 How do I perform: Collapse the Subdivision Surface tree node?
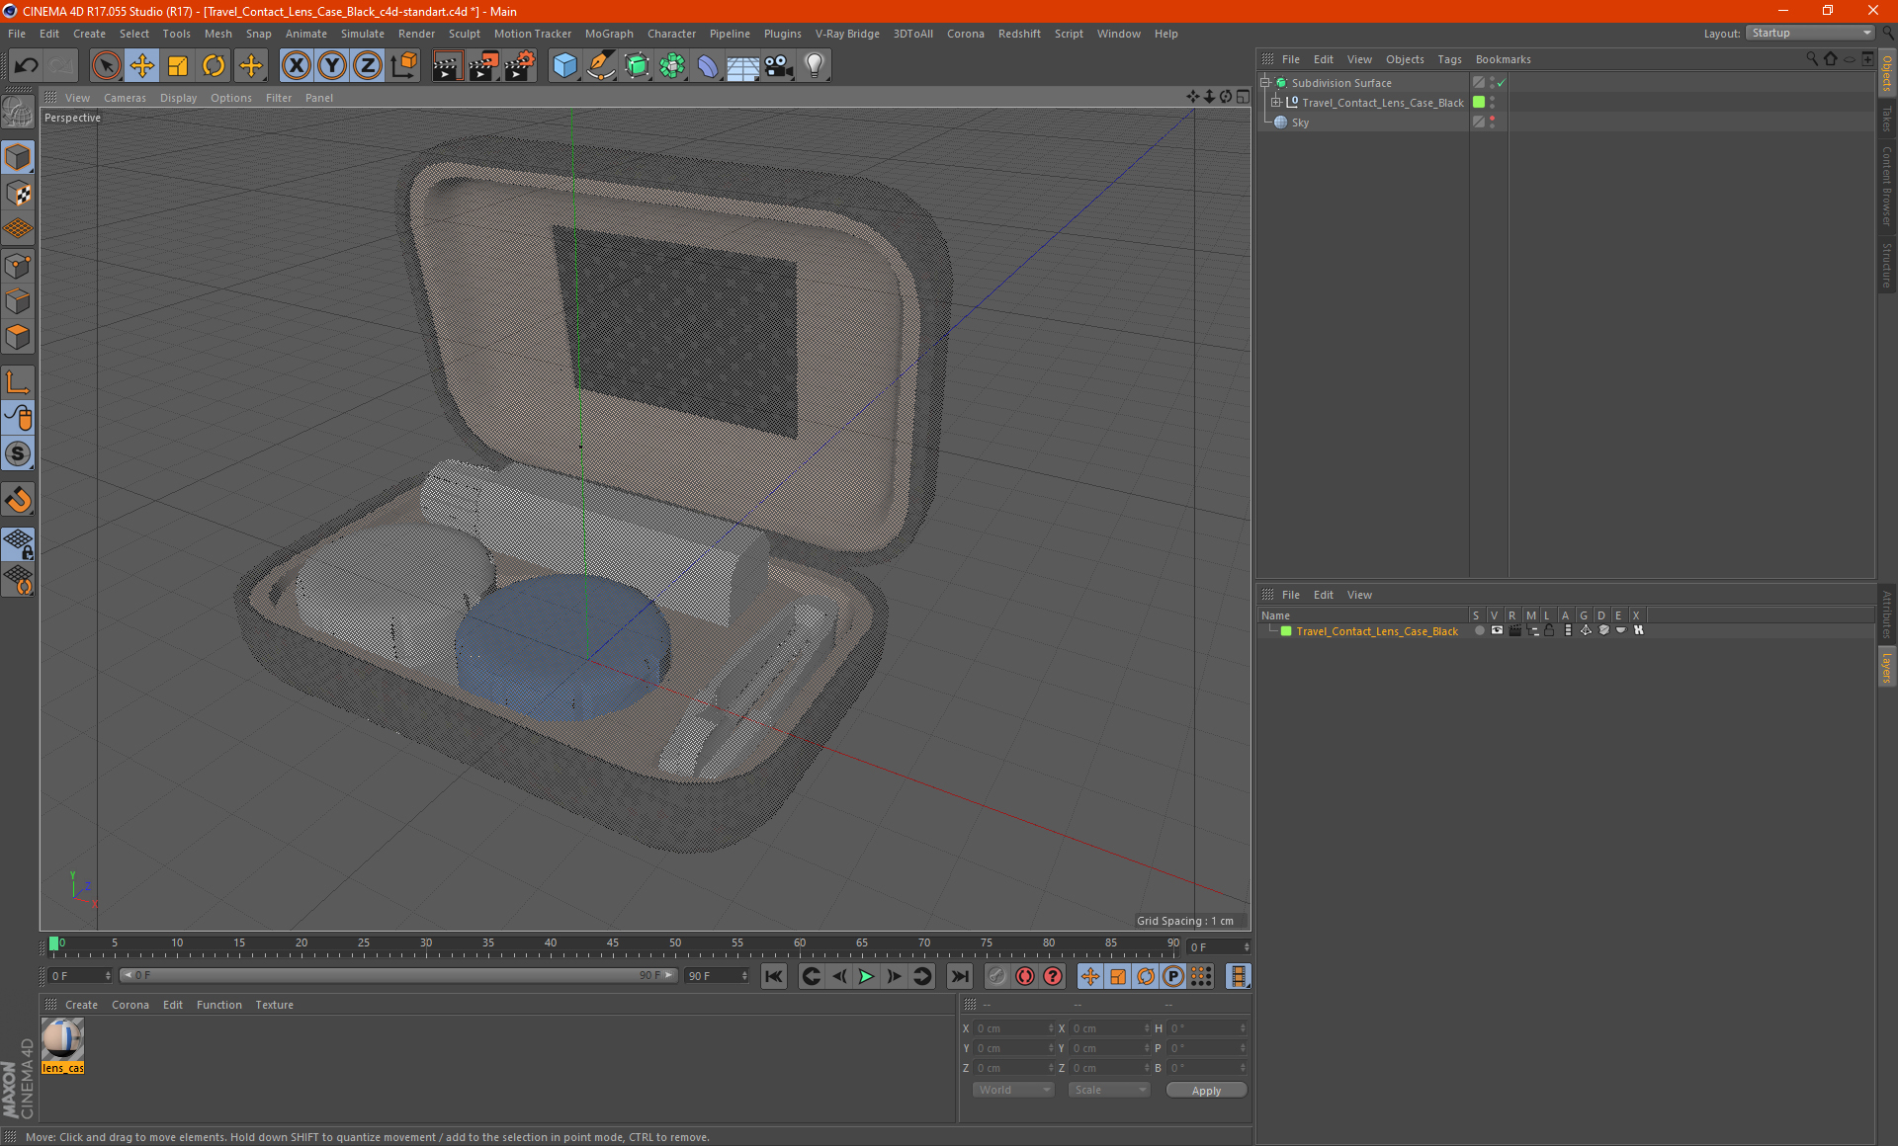(1264, 83)
